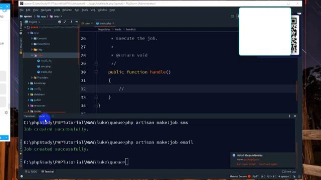
Task: Expand the database folder
Action: (x=29, y=94)
